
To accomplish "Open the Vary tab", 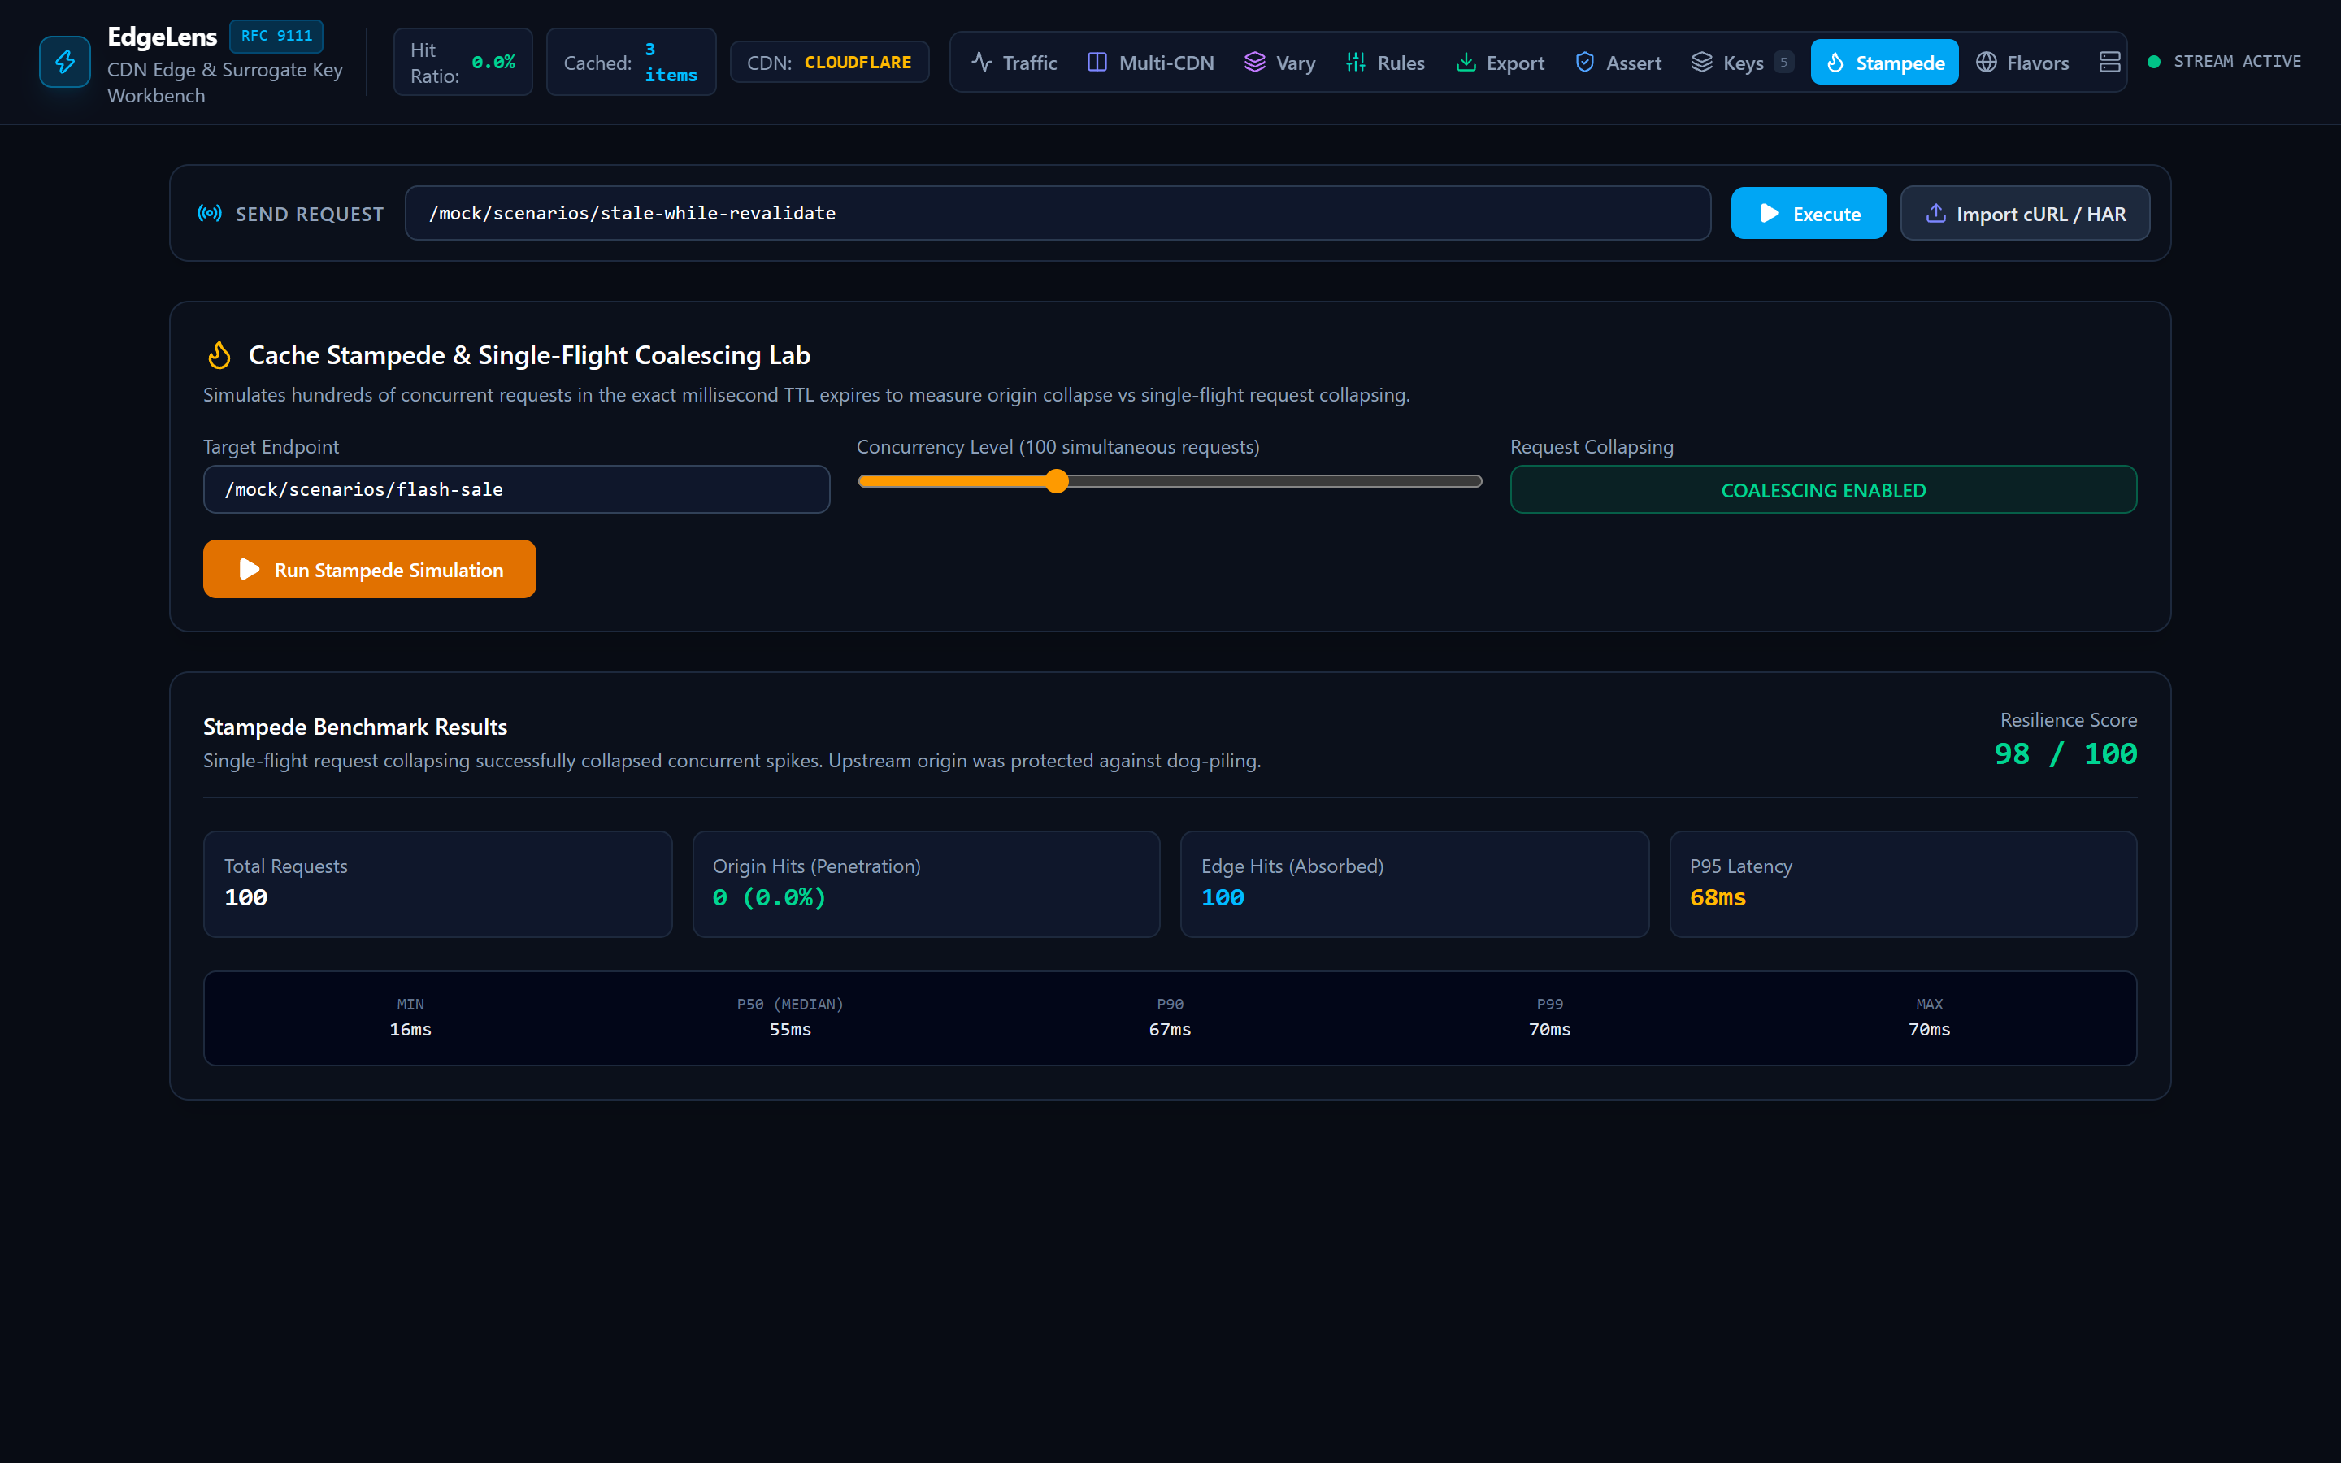I will pyautogui.click(x=1279, y=62).
